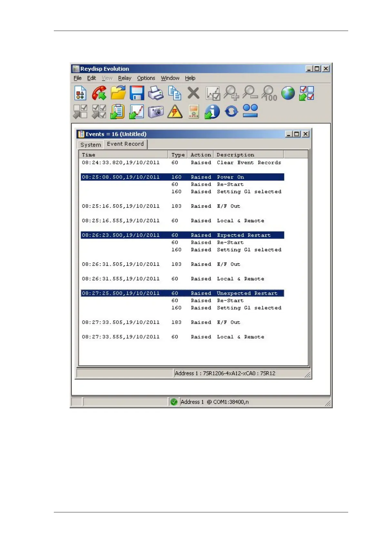The width and height of the screenshot is (384, 543).
Task: Open a file with the folder icon
Action: [118, 93]
